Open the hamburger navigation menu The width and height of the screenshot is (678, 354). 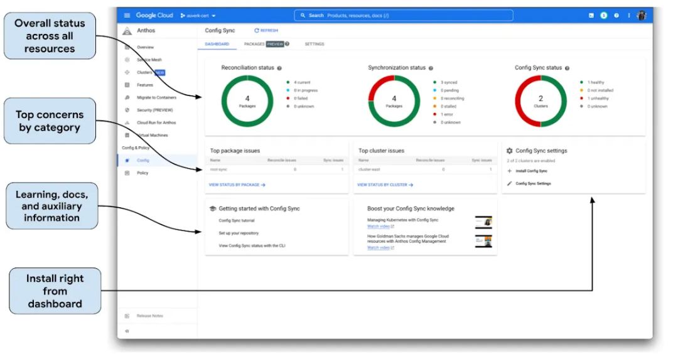(x=127, y=16)
